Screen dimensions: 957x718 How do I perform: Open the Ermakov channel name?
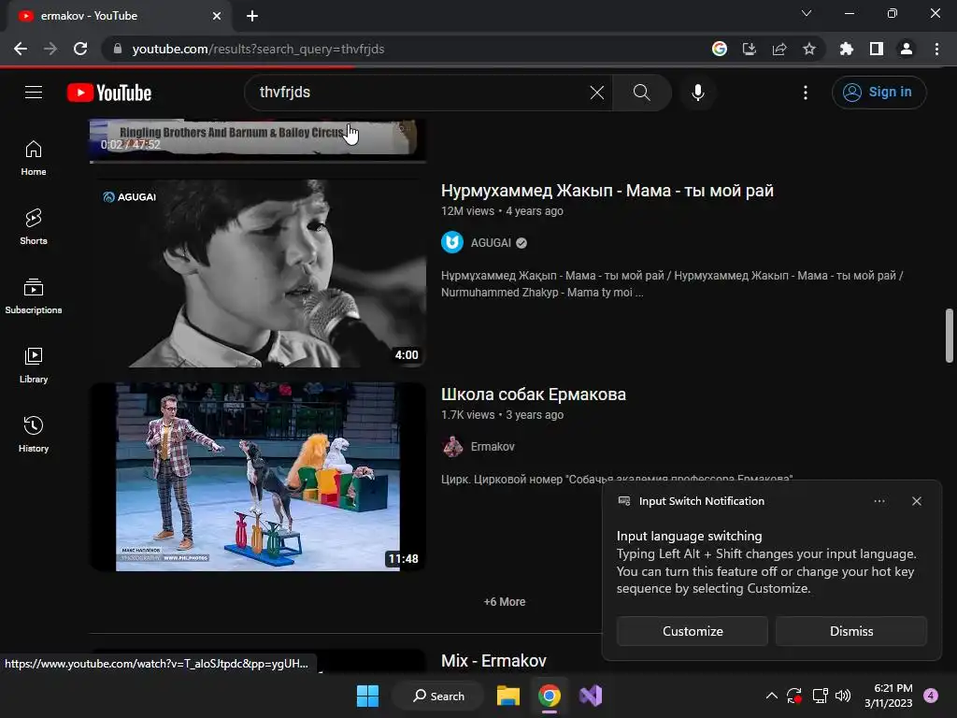pos(493,446)
